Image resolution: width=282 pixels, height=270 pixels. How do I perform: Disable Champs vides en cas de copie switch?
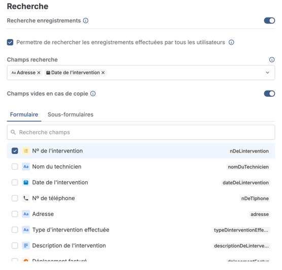coord(269,94)
